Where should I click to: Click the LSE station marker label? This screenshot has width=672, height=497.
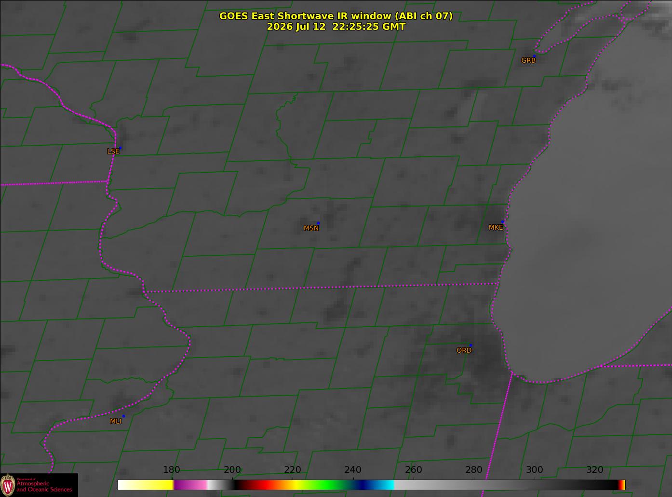click(113, 152)
